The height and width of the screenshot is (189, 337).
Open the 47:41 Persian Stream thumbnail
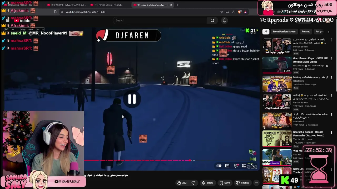pos(277,46)
